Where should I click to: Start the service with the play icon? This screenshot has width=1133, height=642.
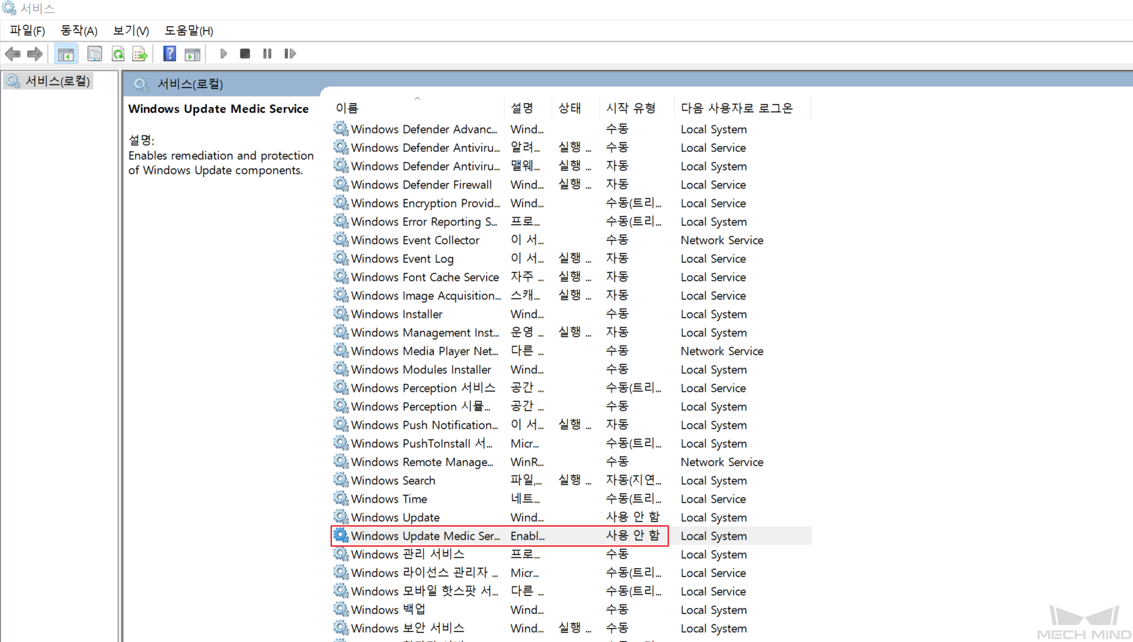point(223,54)
